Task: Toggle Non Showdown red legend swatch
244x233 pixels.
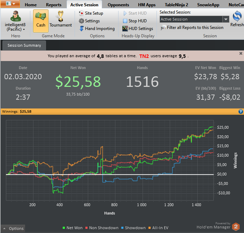Action: [86, 228]
